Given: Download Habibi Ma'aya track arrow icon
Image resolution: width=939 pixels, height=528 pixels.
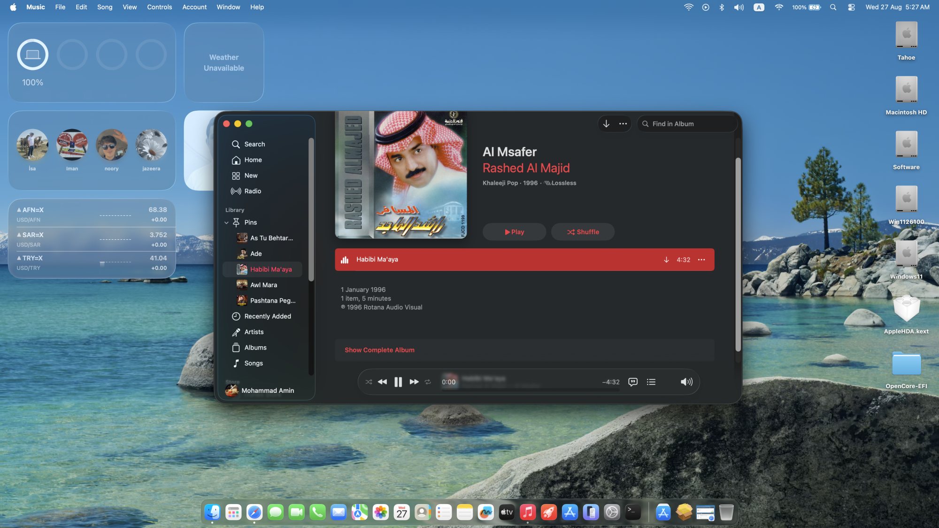Looking at the screenshot, I should coord(666,260).
